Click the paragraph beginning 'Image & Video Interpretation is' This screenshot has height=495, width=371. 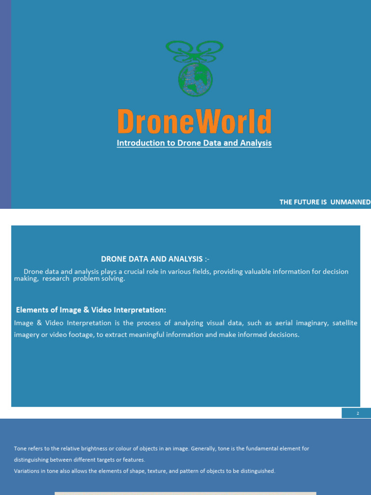(185, 329)
